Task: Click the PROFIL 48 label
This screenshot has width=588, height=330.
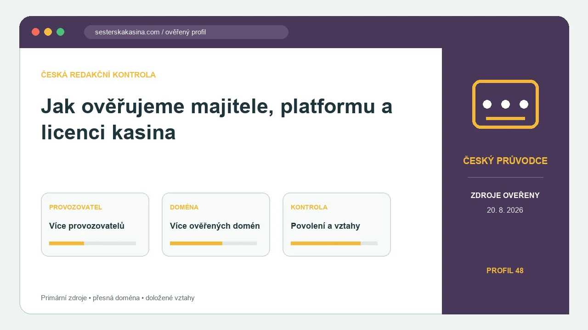Action: pos(505,270)
